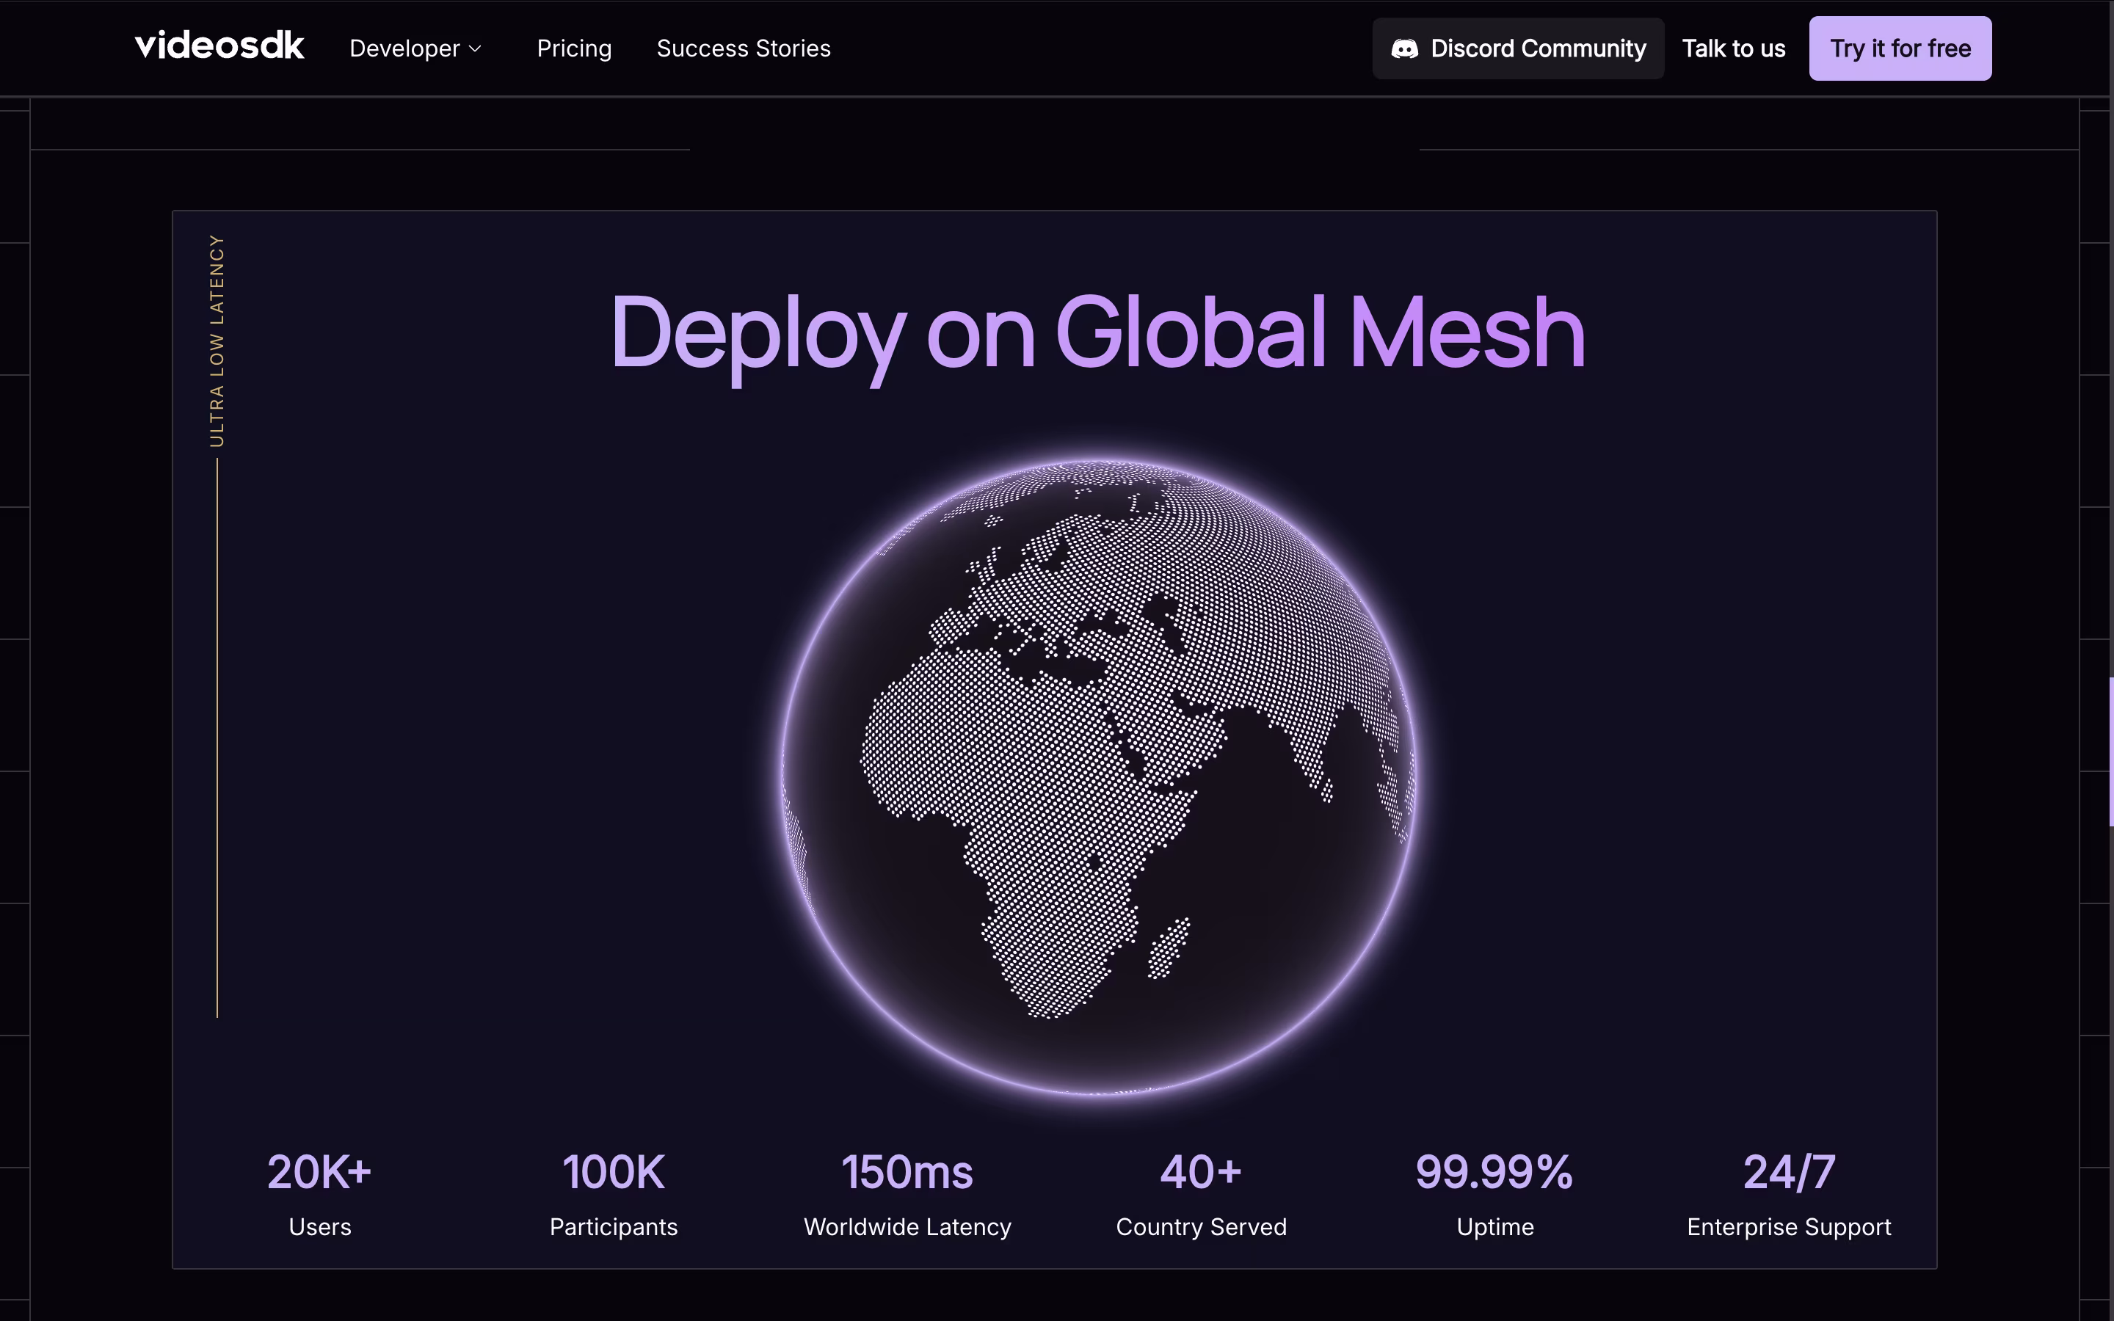The height and width of the screenshot is (1321, 2114).
Task: Expand the Developer menu chevron
Action: 475,49
